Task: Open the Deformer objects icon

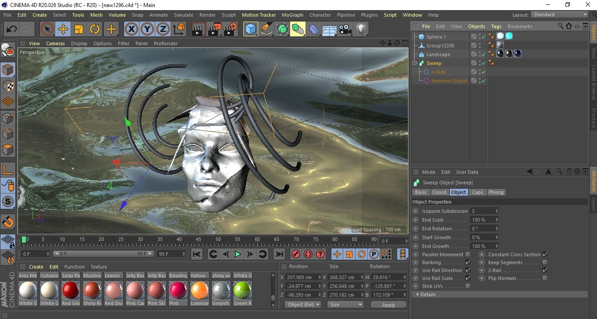Action: (x=313, y=29)
